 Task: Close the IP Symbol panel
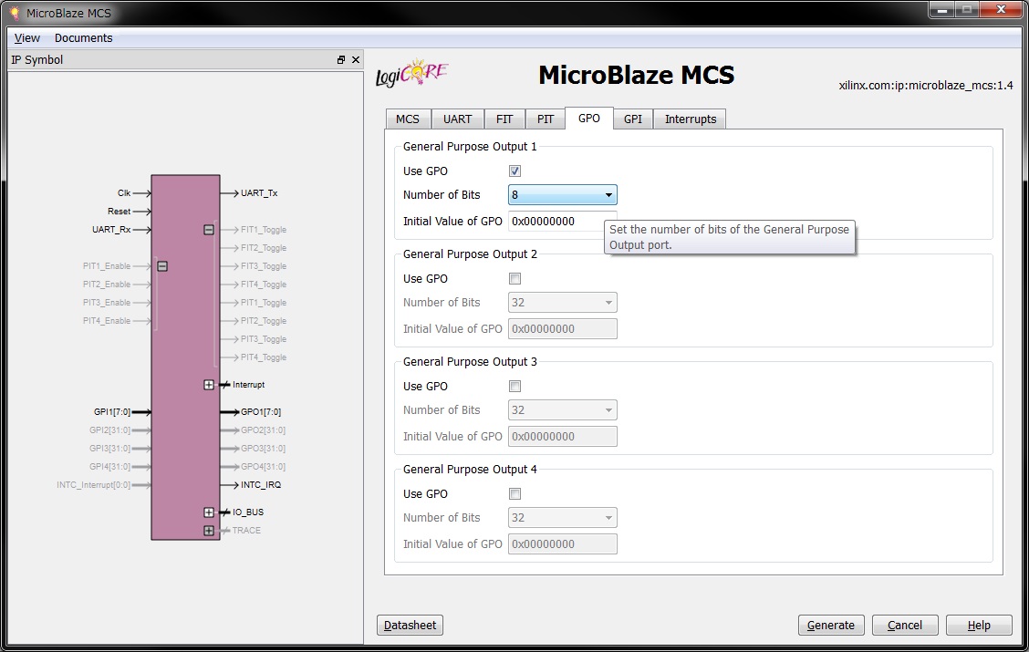coord(357,59)
